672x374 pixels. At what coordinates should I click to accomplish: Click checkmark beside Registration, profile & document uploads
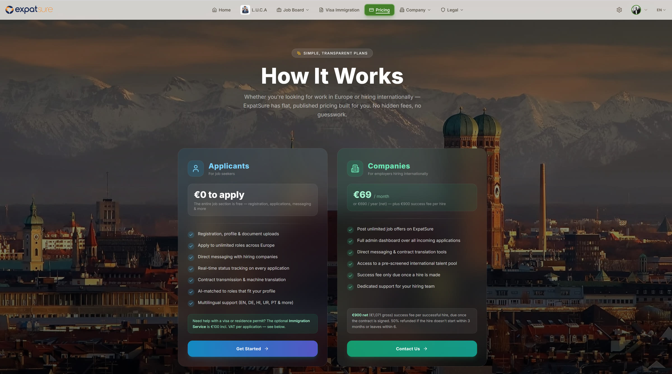tap(191, 234)
